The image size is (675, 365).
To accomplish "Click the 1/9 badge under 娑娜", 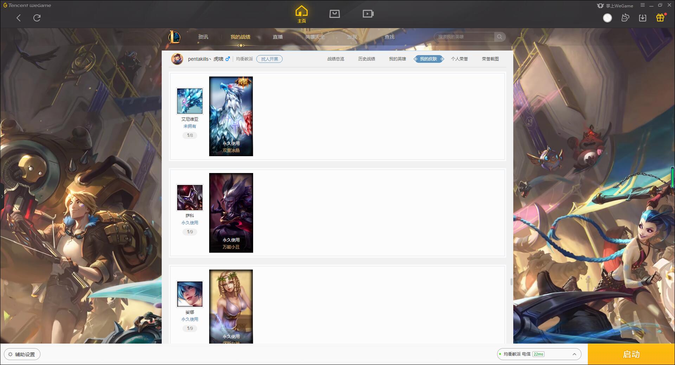I will click(190, 328).
